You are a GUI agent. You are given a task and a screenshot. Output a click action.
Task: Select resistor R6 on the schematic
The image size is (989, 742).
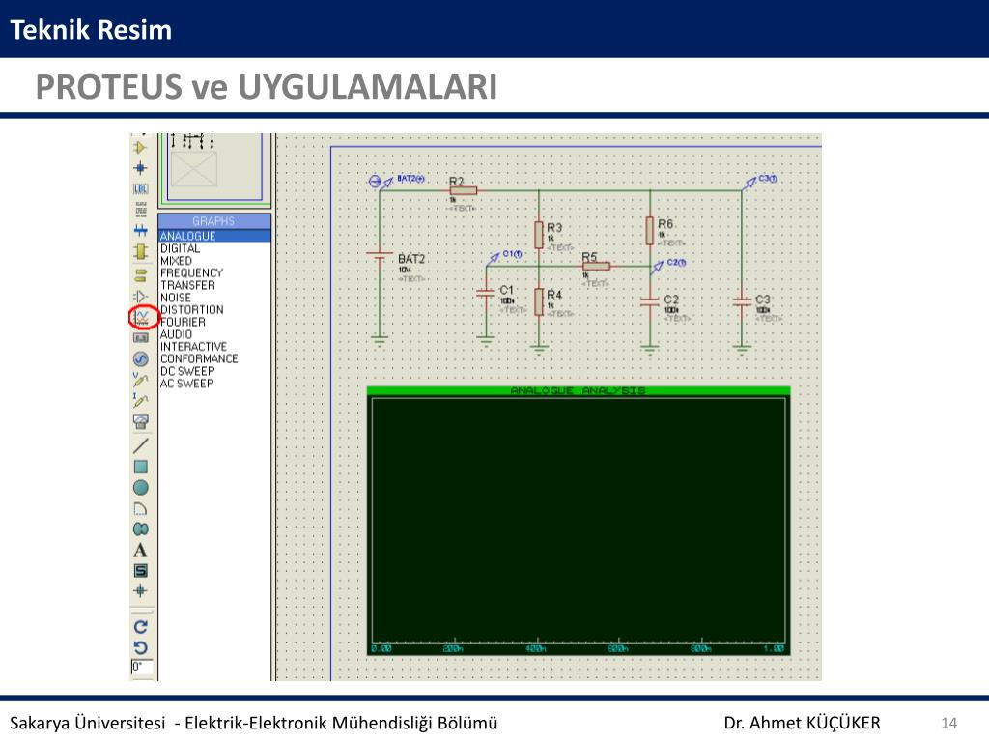[650, 230]
